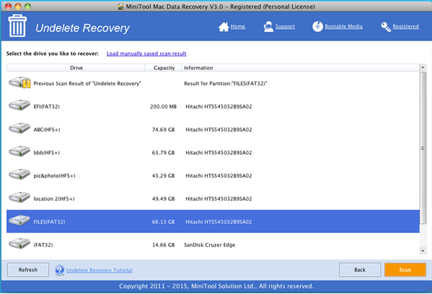Click the Registered key icon

pyautogui.click(x=386, y=27)
